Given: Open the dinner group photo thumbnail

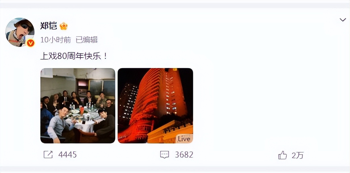Looking at the screenshot, I should 78,106.
